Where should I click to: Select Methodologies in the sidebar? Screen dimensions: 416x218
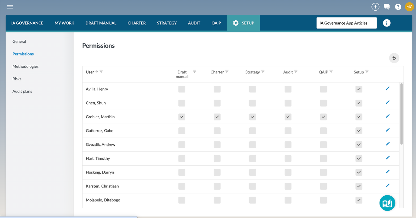(x=25, y=66)
